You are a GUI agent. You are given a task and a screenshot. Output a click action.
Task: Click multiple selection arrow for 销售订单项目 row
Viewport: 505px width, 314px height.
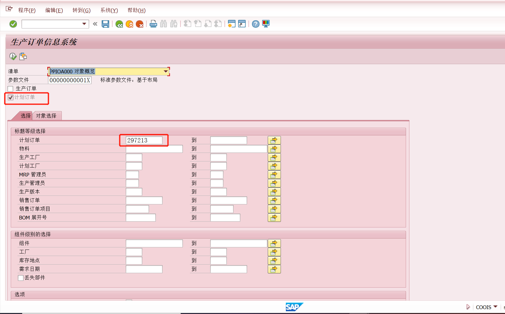point(274,209)
